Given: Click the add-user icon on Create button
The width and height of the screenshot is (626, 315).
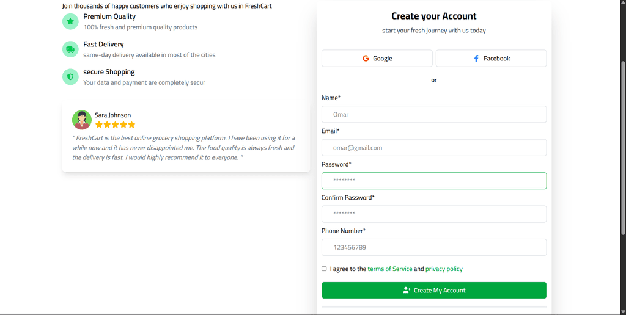Looking at the screenshot, I should point(407,291).
